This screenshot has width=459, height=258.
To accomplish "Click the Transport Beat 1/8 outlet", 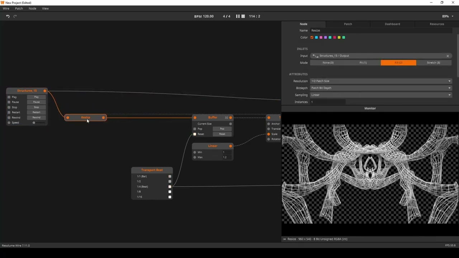I will (170, 192).
